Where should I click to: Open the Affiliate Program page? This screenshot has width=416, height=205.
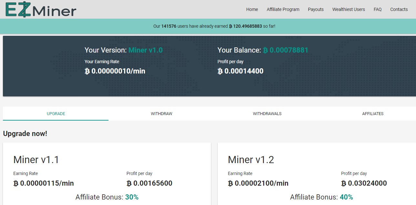coord(283,9)
